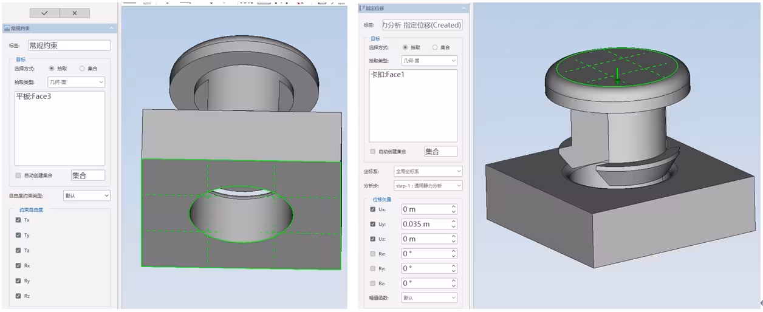Click the 标签 field containing 常规约束

tap(69, 46)
